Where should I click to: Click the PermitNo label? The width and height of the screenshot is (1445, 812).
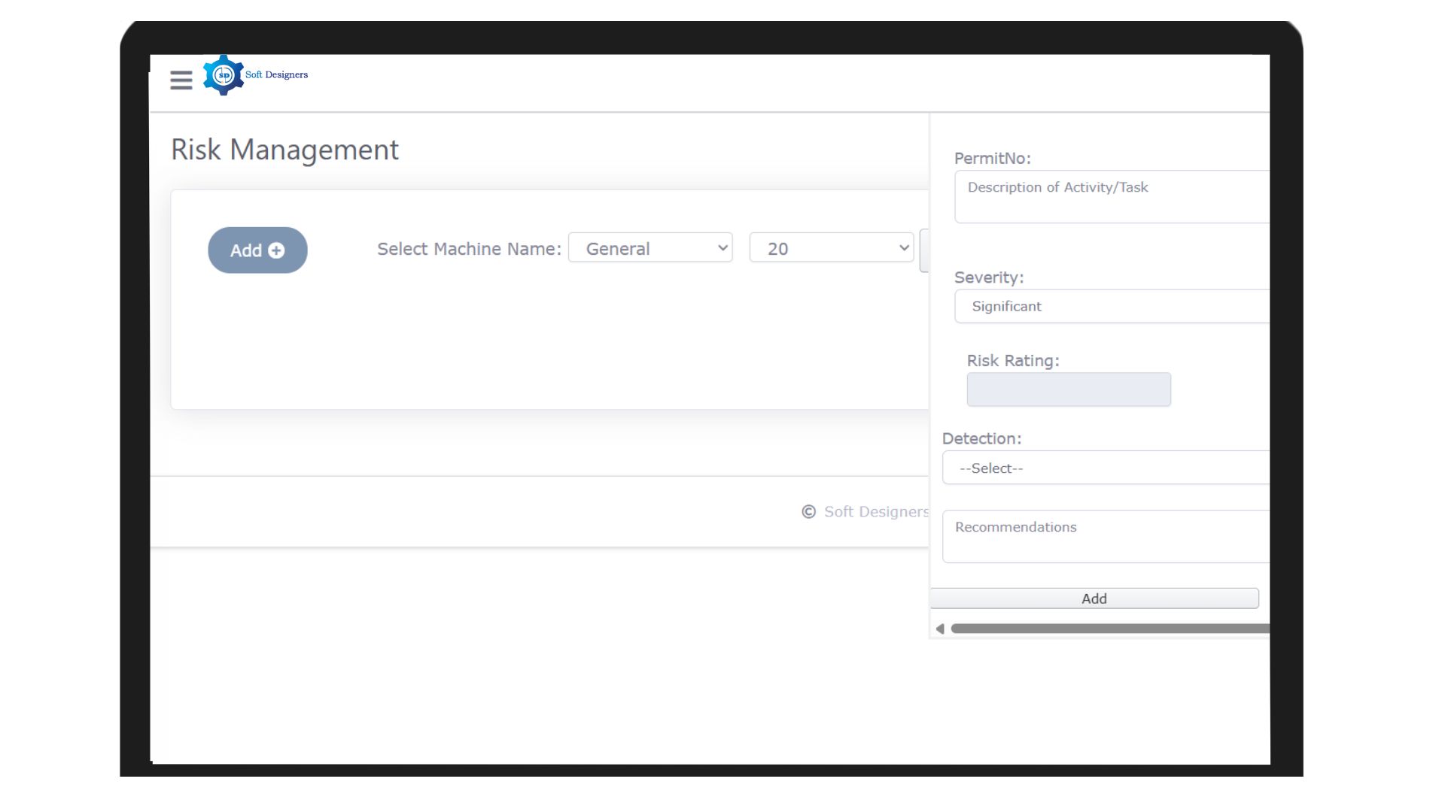coord(992,159)
